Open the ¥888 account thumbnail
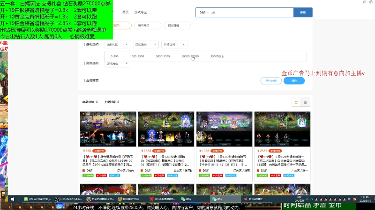375x210 pixels. [x=108, y=129]
